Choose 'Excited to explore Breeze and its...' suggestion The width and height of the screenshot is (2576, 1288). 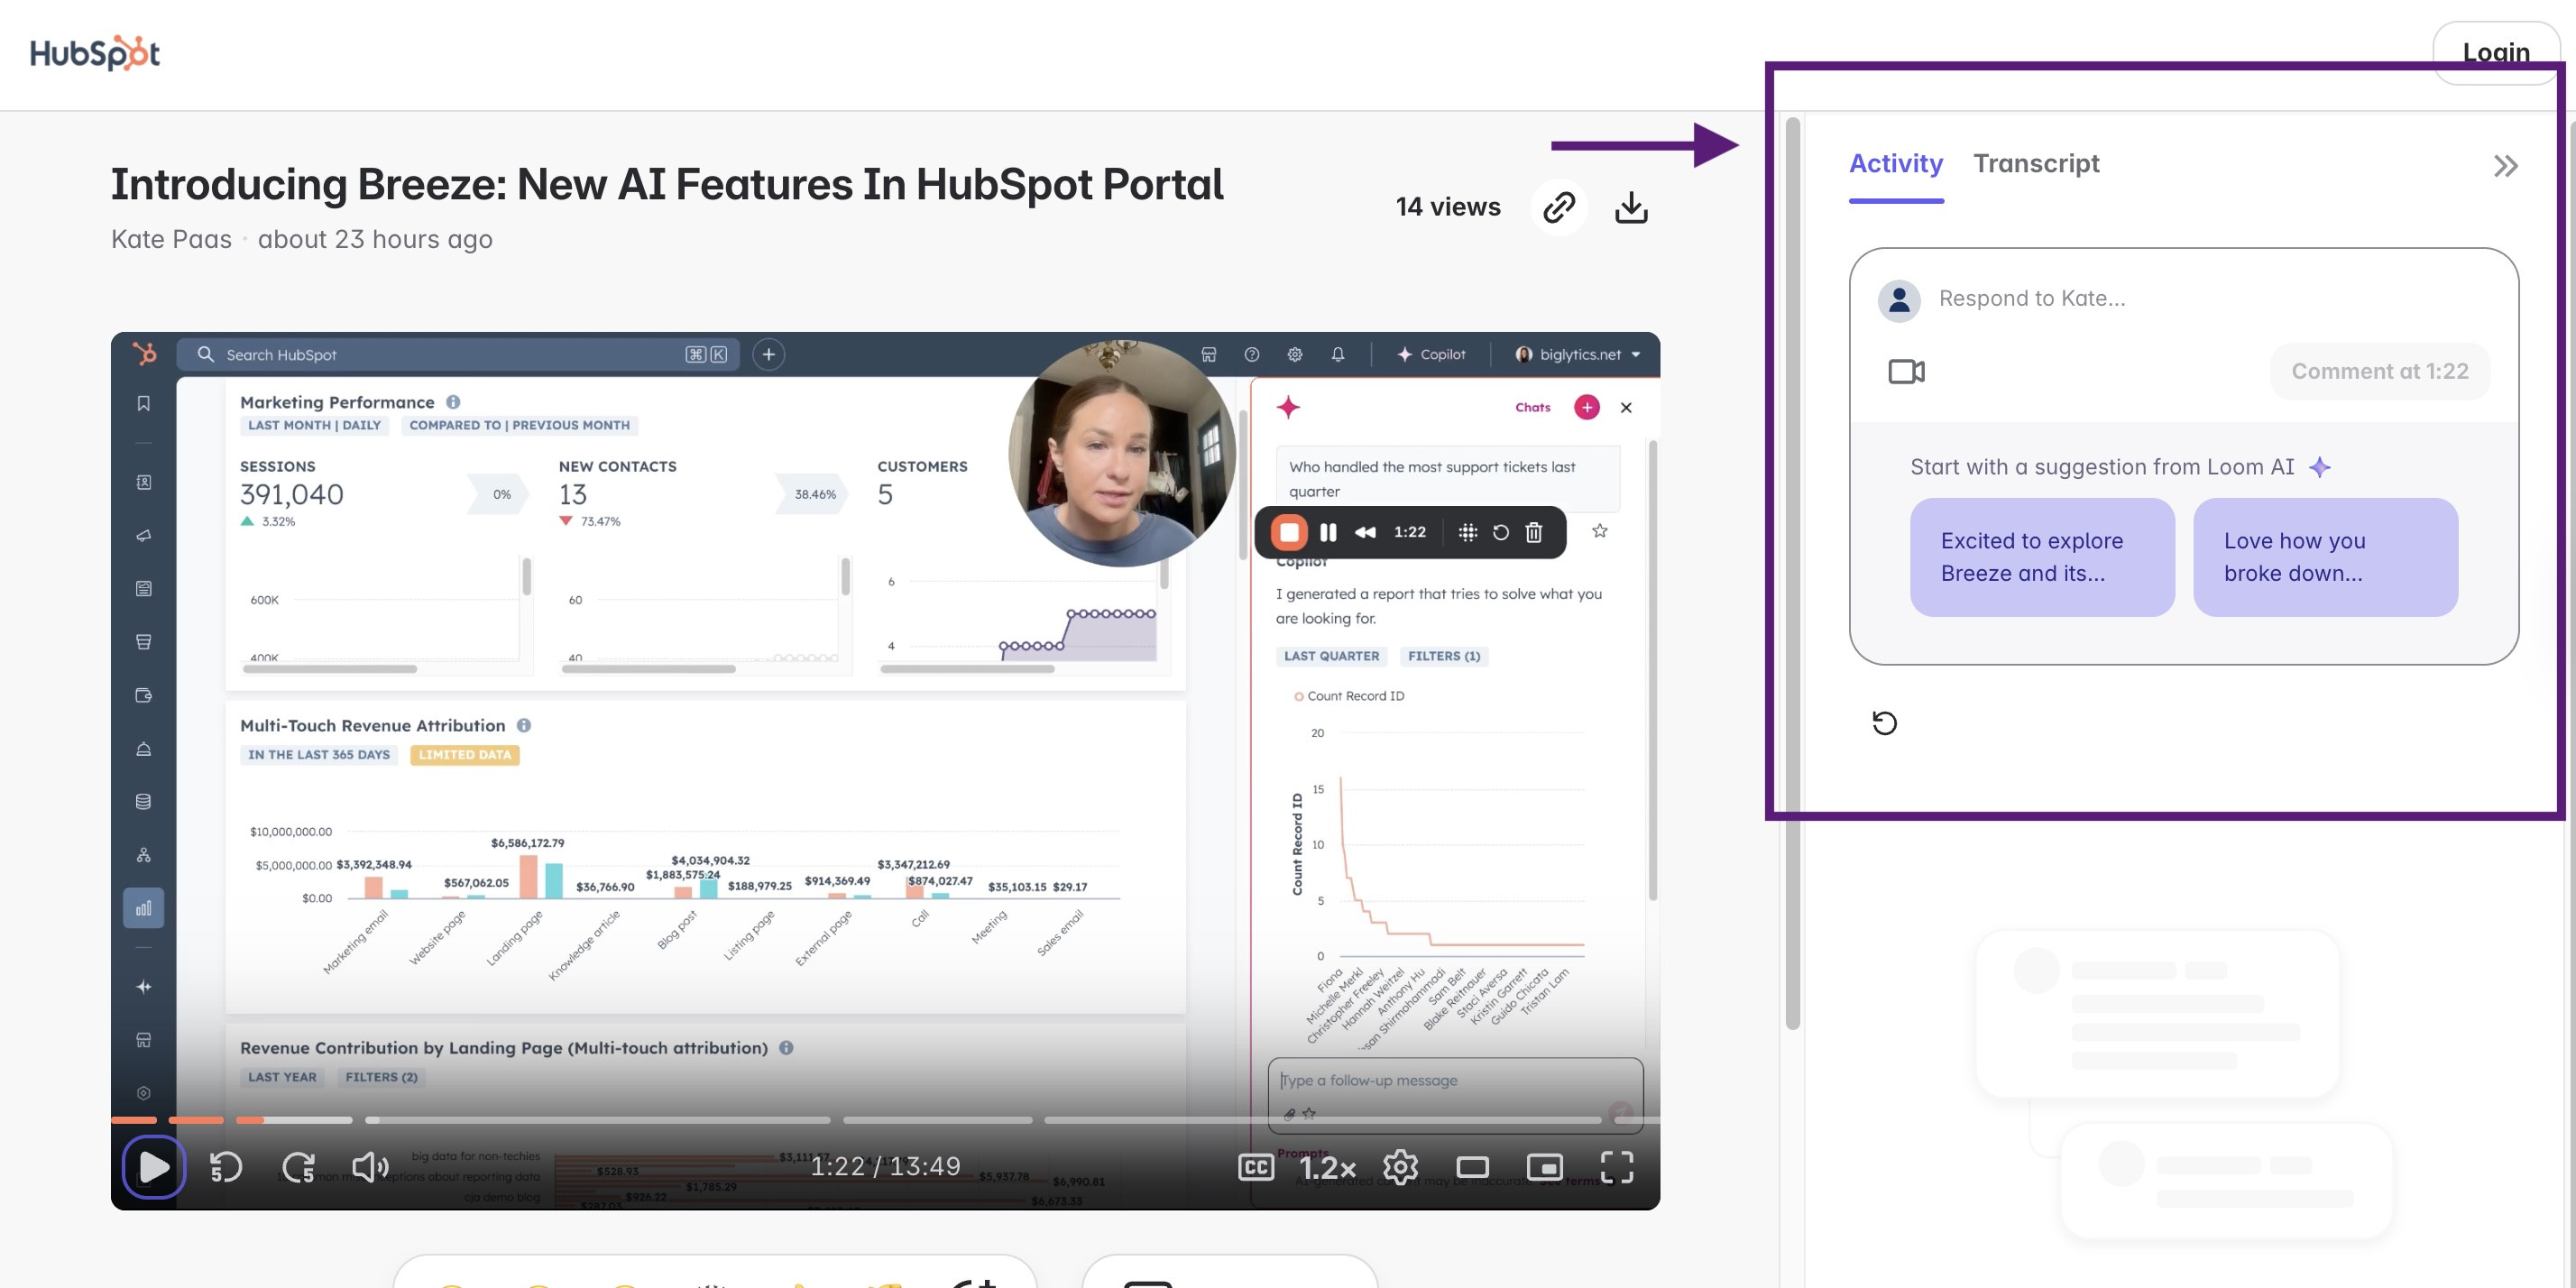[x=2042, y=557]
